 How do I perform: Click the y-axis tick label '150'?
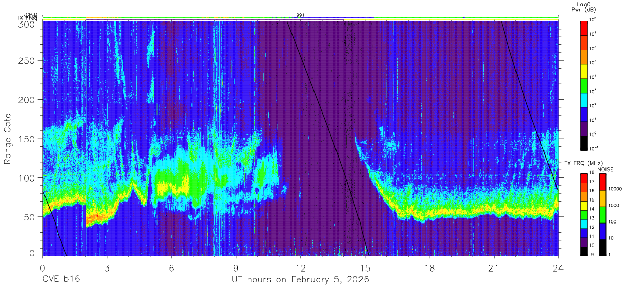point(27,139)
